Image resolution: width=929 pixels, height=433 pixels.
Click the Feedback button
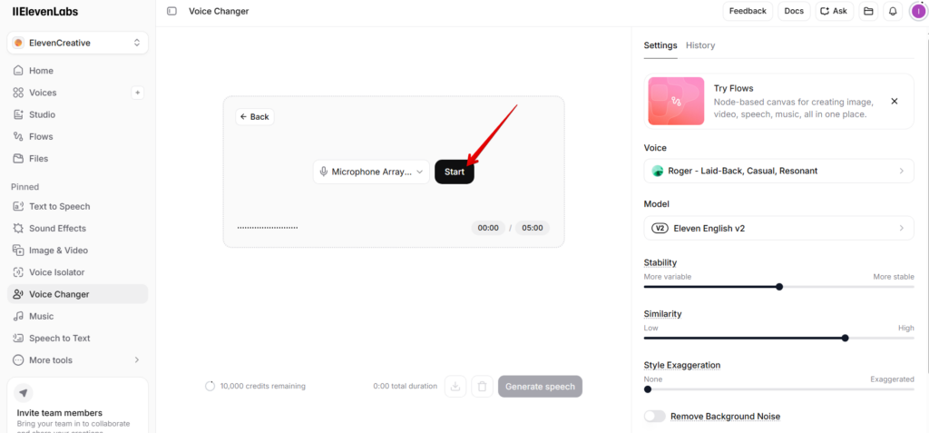coord(748,11)
